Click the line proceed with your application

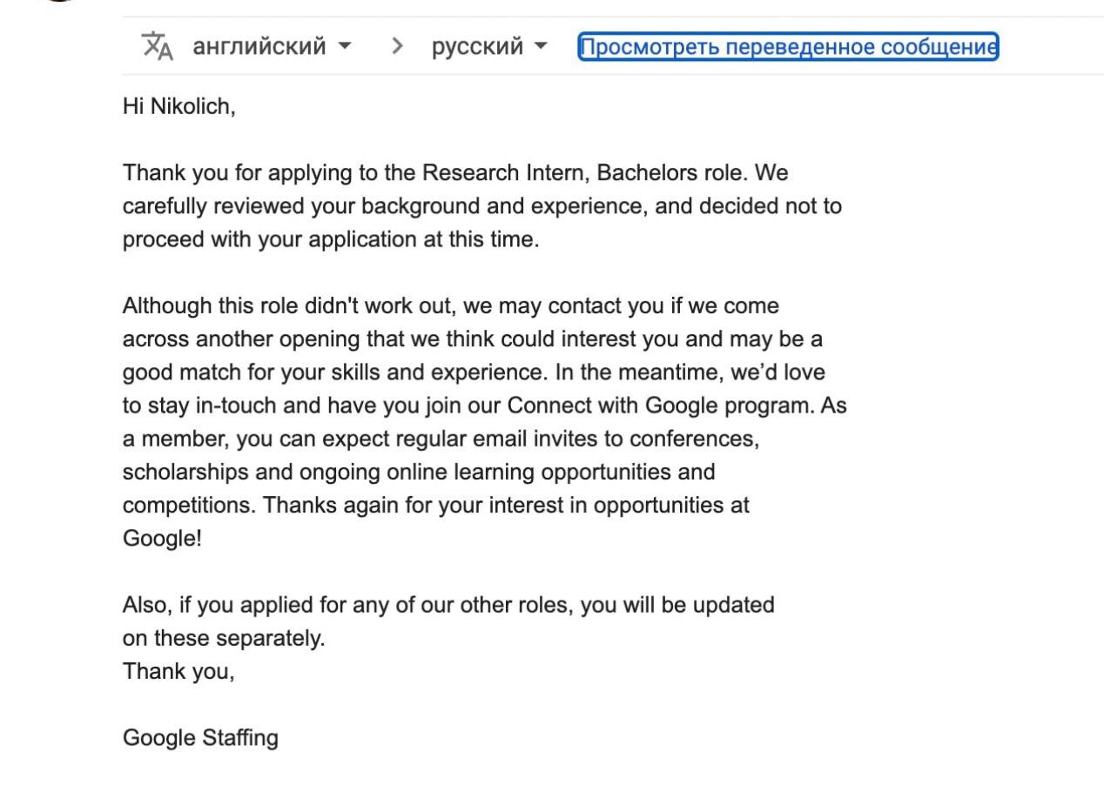(x=331, y=239)
